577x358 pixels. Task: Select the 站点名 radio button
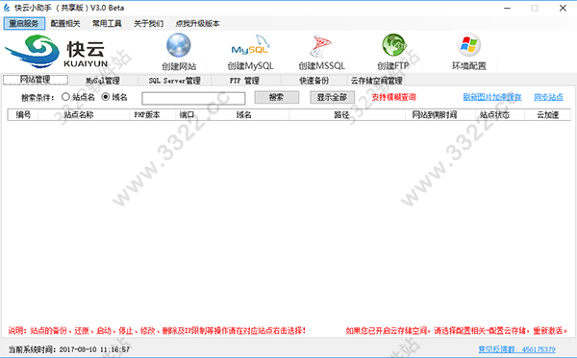[65, 97]
